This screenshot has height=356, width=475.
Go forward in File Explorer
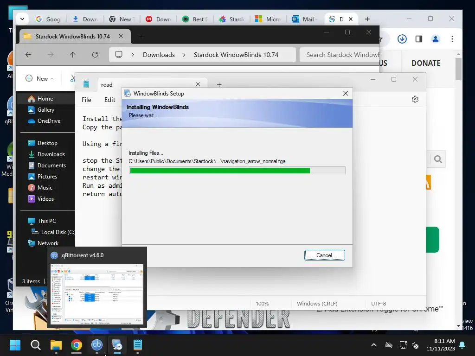pos(51,55)
